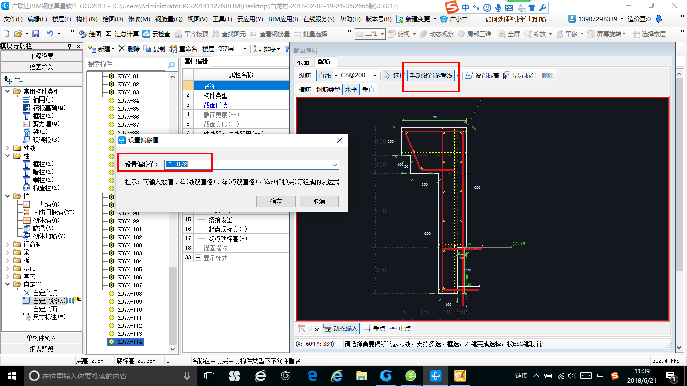The image size is (687, 386).
Task: Click 设置标高 elevation tool
Action: click(482, 75)
